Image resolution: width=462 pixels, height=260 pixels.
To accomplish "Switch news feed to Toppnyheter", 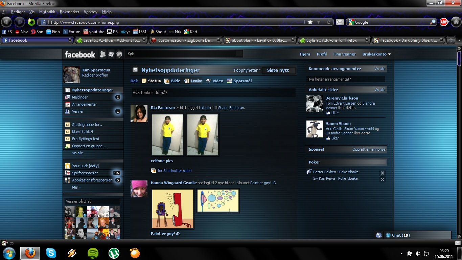I will point(245,70).
